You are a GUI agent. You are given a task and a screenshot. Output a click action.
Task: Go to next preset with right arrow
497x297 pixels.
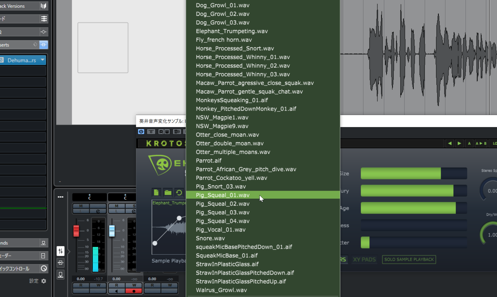(x=459, y=143)
